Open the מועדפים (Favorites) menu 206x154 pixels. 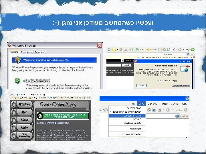pyautogui.click(x=152, y=104)
